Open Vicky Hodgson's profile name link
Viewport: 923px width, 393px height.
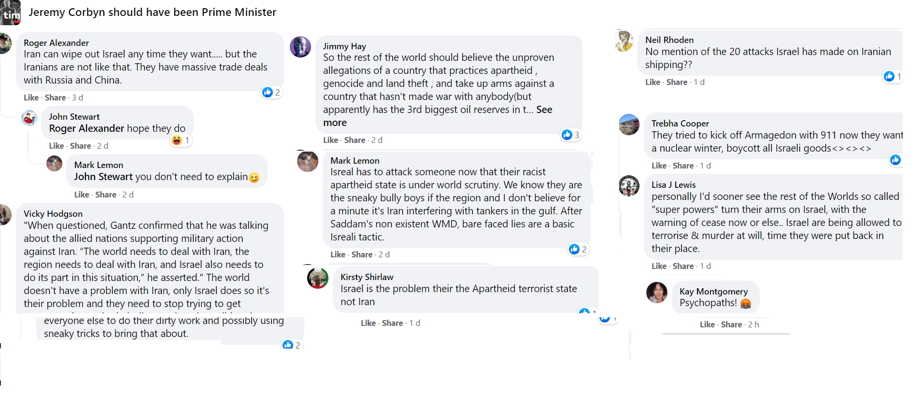click(53, 214)
